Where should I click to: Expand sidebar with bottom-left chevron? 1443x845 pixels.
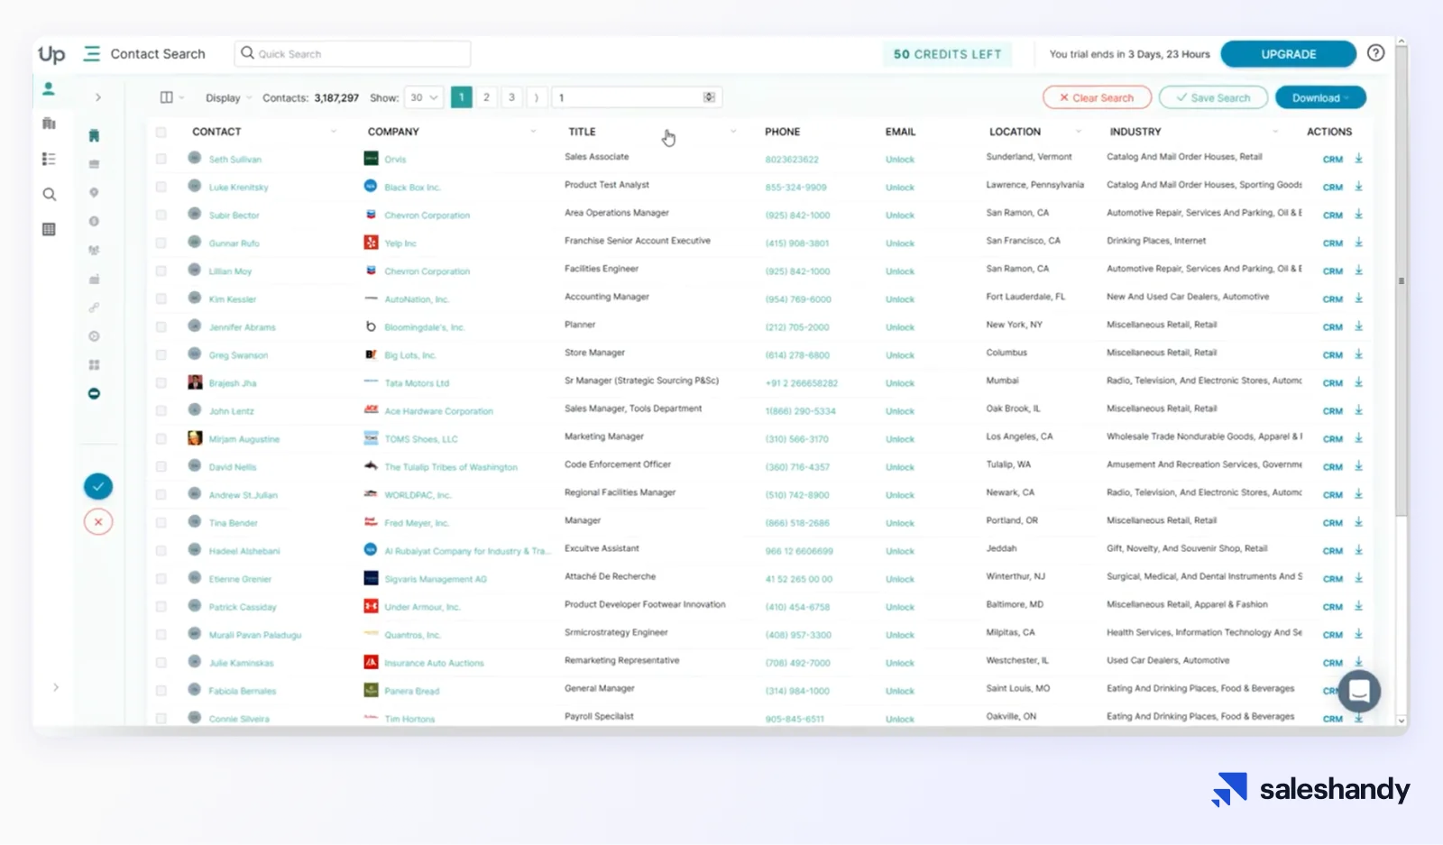pos(56,687)
